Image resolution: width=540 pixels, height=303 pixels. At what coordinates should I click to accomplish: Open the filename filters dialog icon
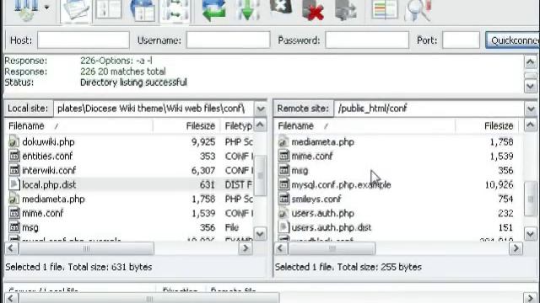coord(385,9)
